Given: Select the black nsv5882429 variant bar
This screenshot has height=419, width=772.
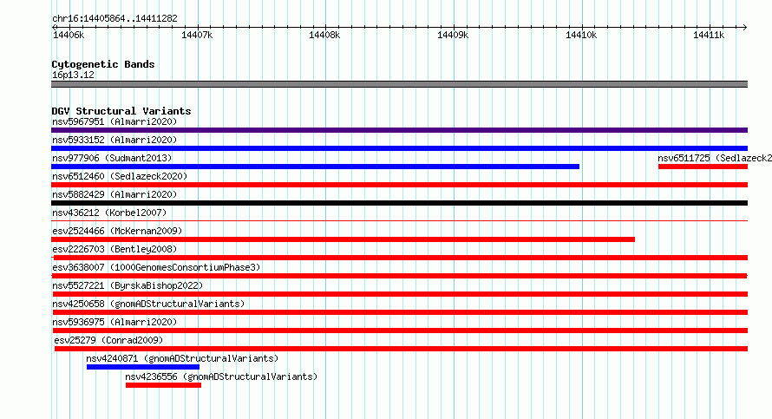Looking at the screenshot, I should (399, 203).
